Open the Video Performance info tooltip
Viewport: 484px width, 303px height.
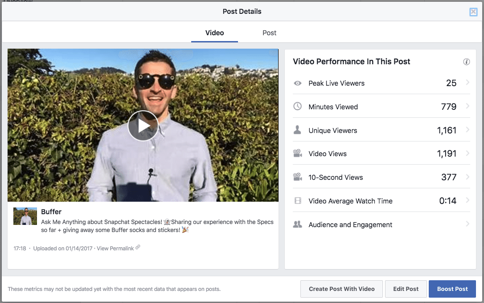pyautogui.click(x=466, y=62)
